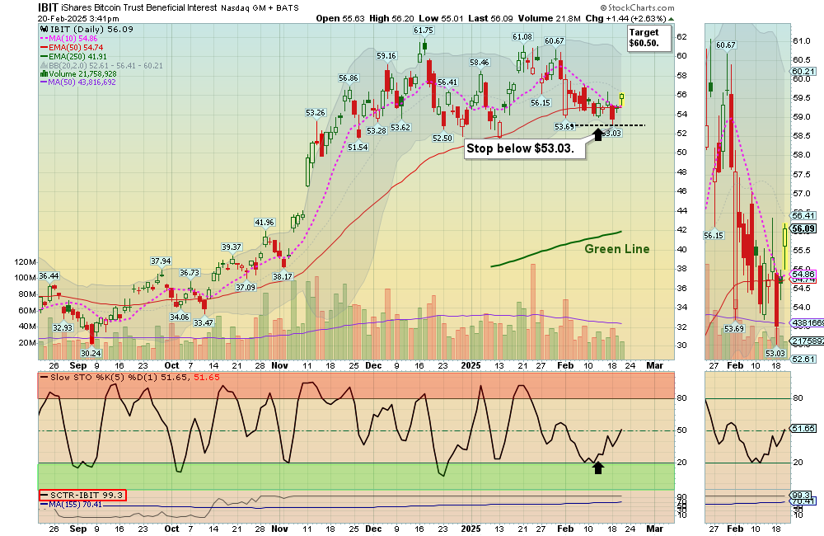Click the 53.03 label in the zoomed panel

775,354
